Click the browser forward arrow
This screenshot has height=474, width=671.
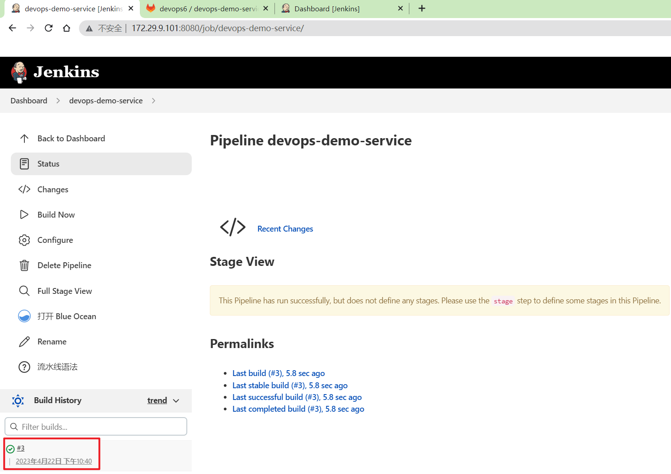pyautogui.click(x=31, y=28)
